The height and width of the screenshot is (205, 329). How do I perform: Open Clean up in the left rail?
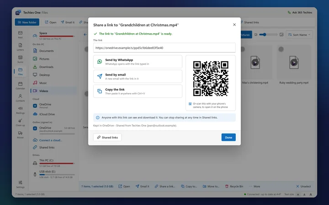(x=21, y=123)
